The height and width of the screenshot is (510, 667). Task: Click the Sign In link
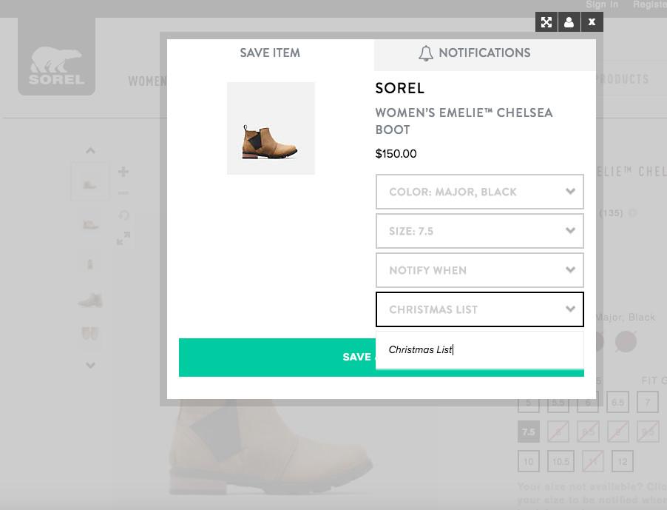pyautogui.click(x=602, y=5)
